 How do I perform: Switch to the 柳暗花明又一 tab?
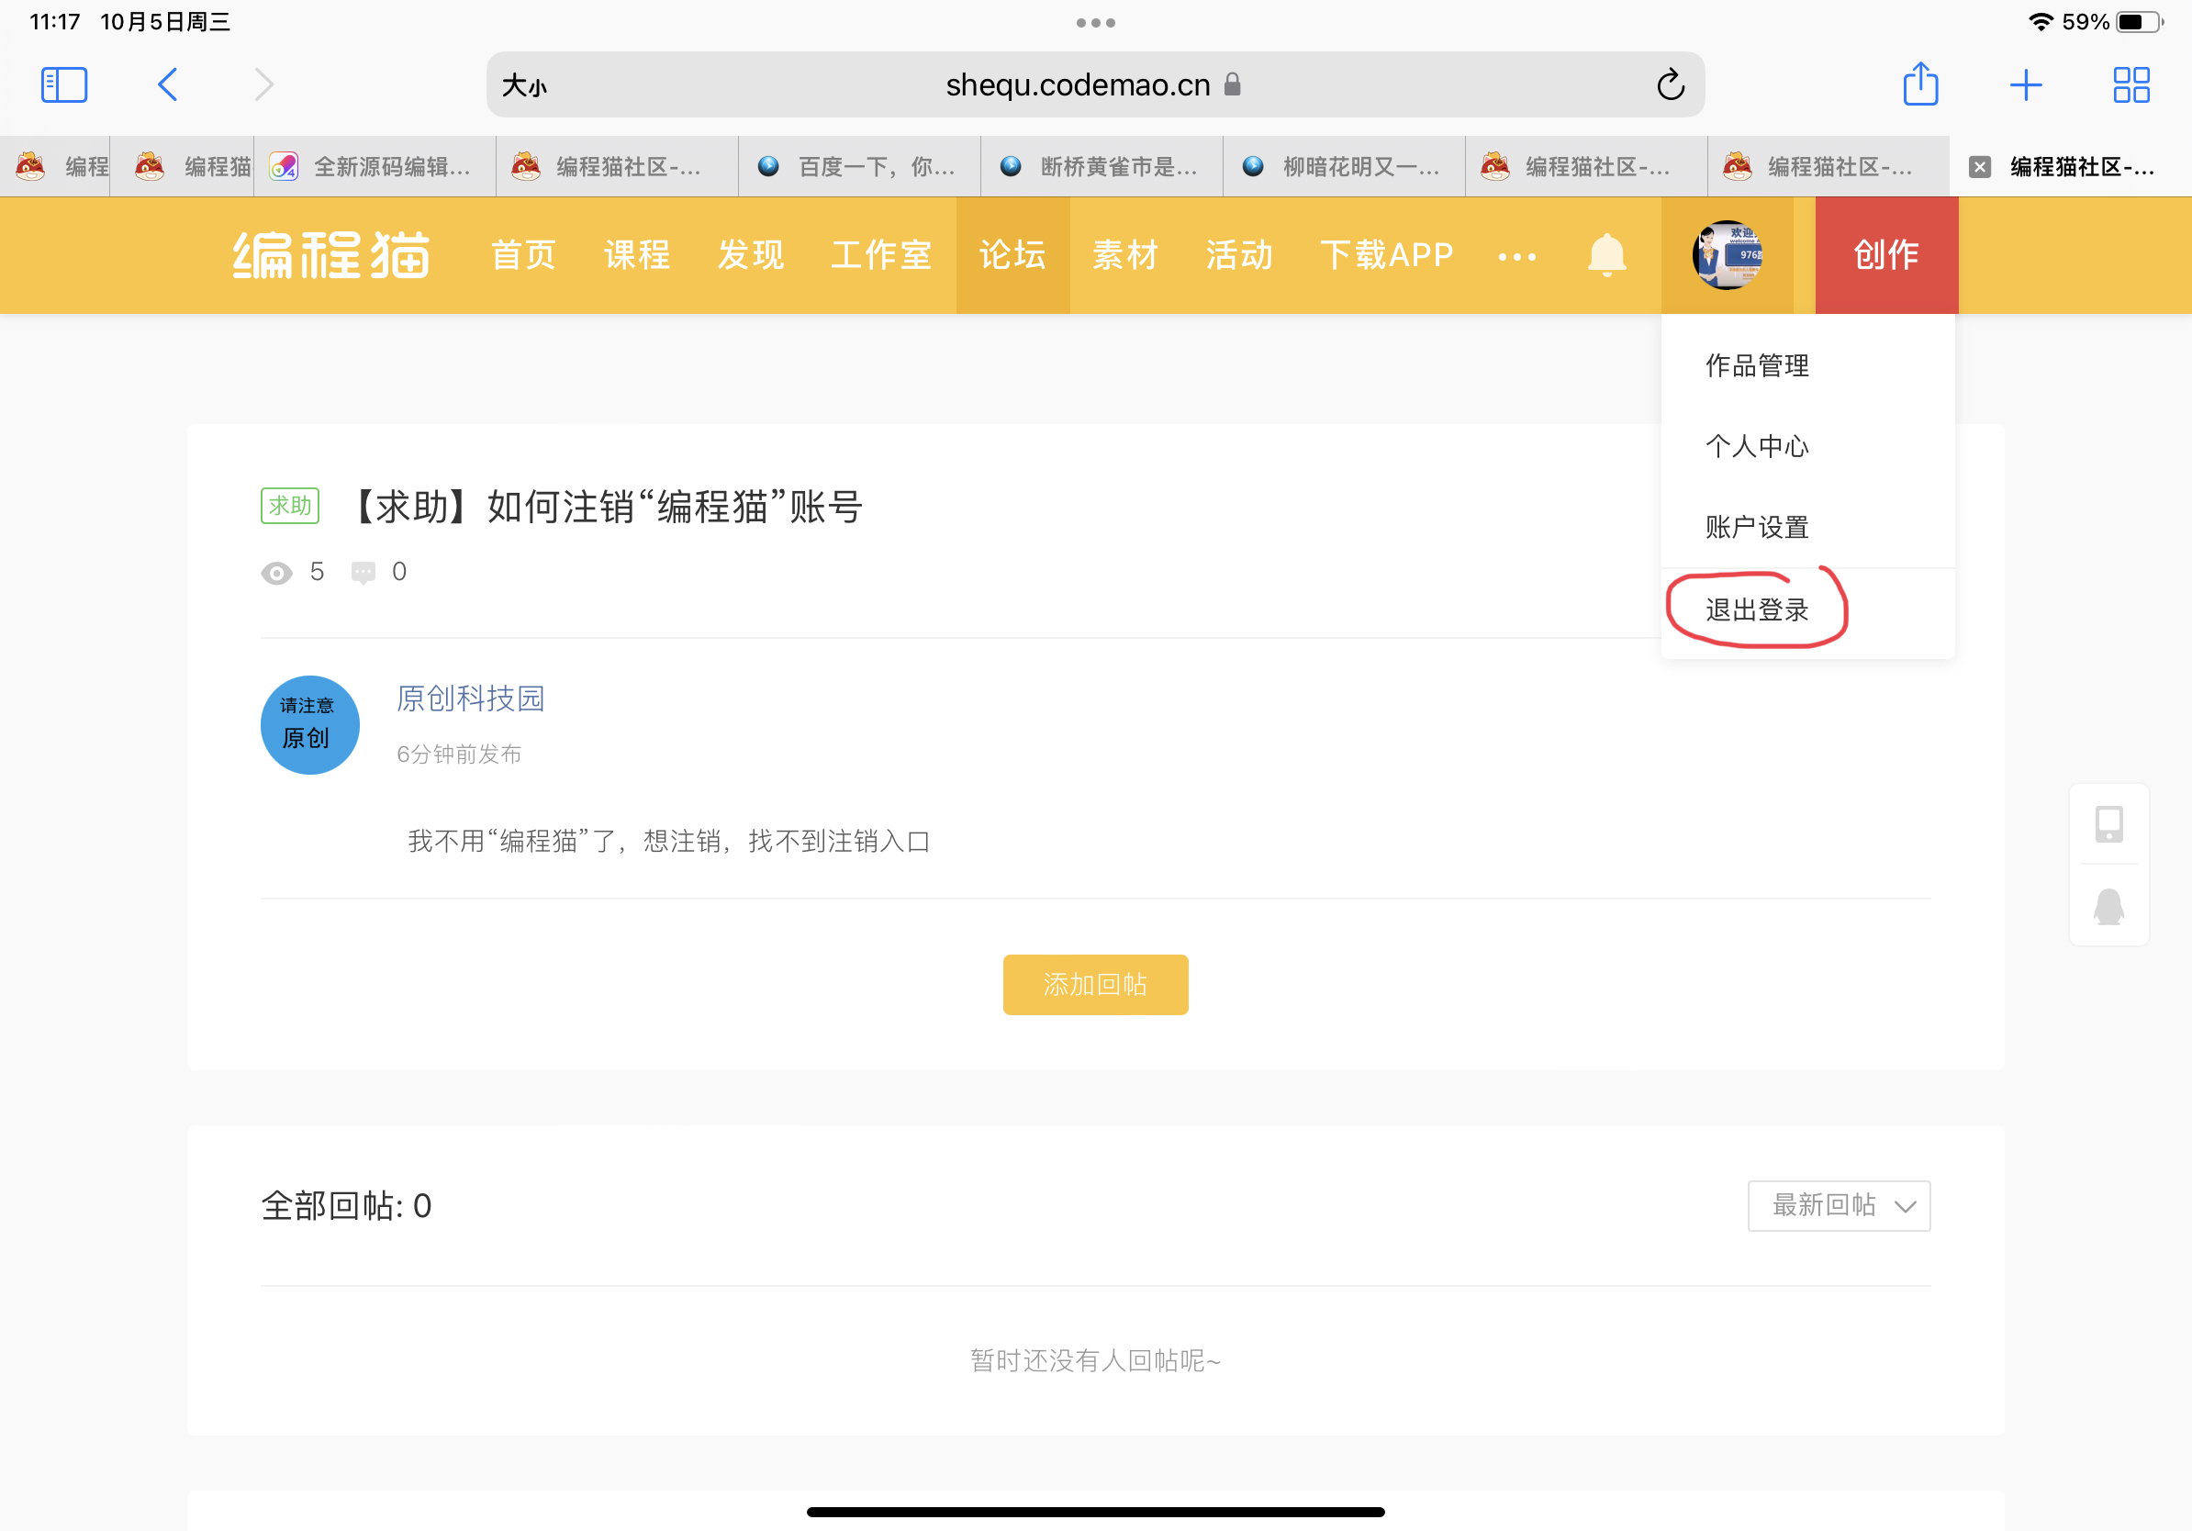tap(1344, 167)
